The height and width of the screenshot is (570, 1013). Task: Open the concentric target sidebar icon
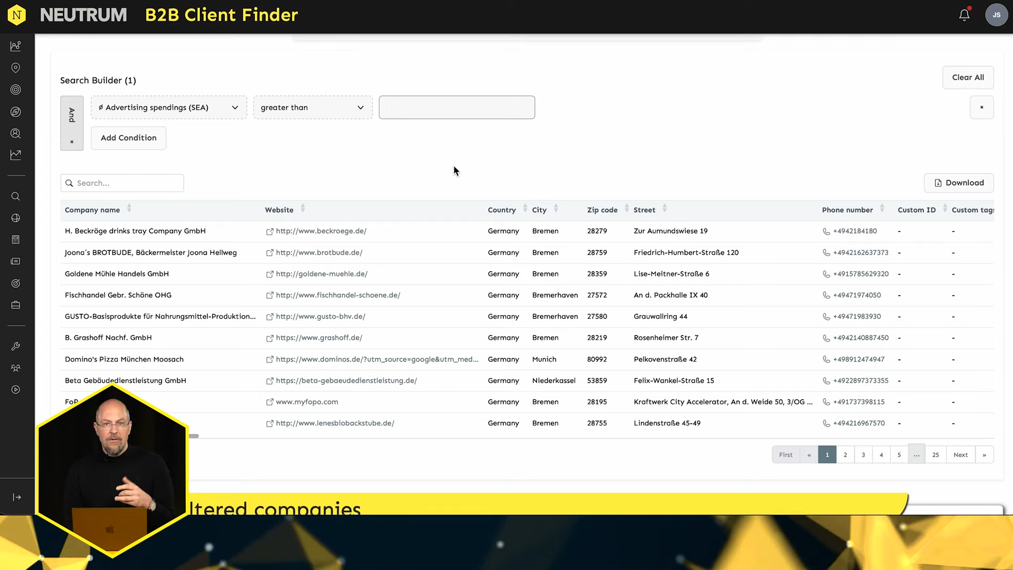coord(16,90)
